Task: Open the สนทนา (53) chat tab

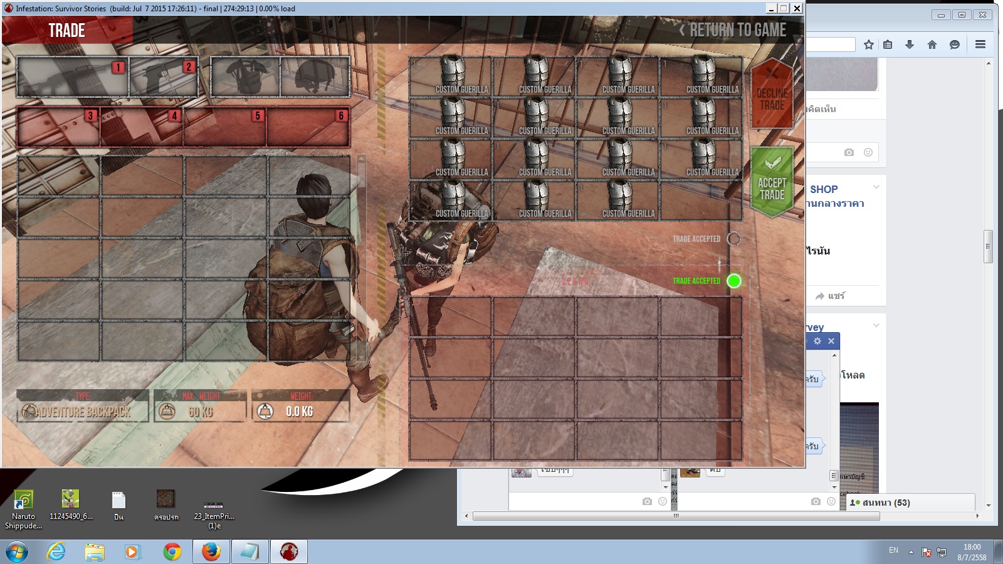Action: (x=885, y=503)
